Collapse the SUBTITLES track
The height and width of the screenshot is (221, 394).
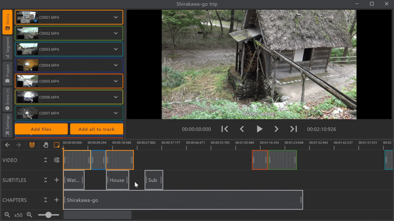pyautogui.click(x=46, y=180)
